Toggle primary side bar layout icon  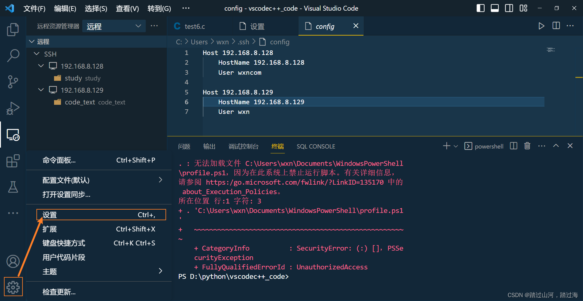coord(480,8)
